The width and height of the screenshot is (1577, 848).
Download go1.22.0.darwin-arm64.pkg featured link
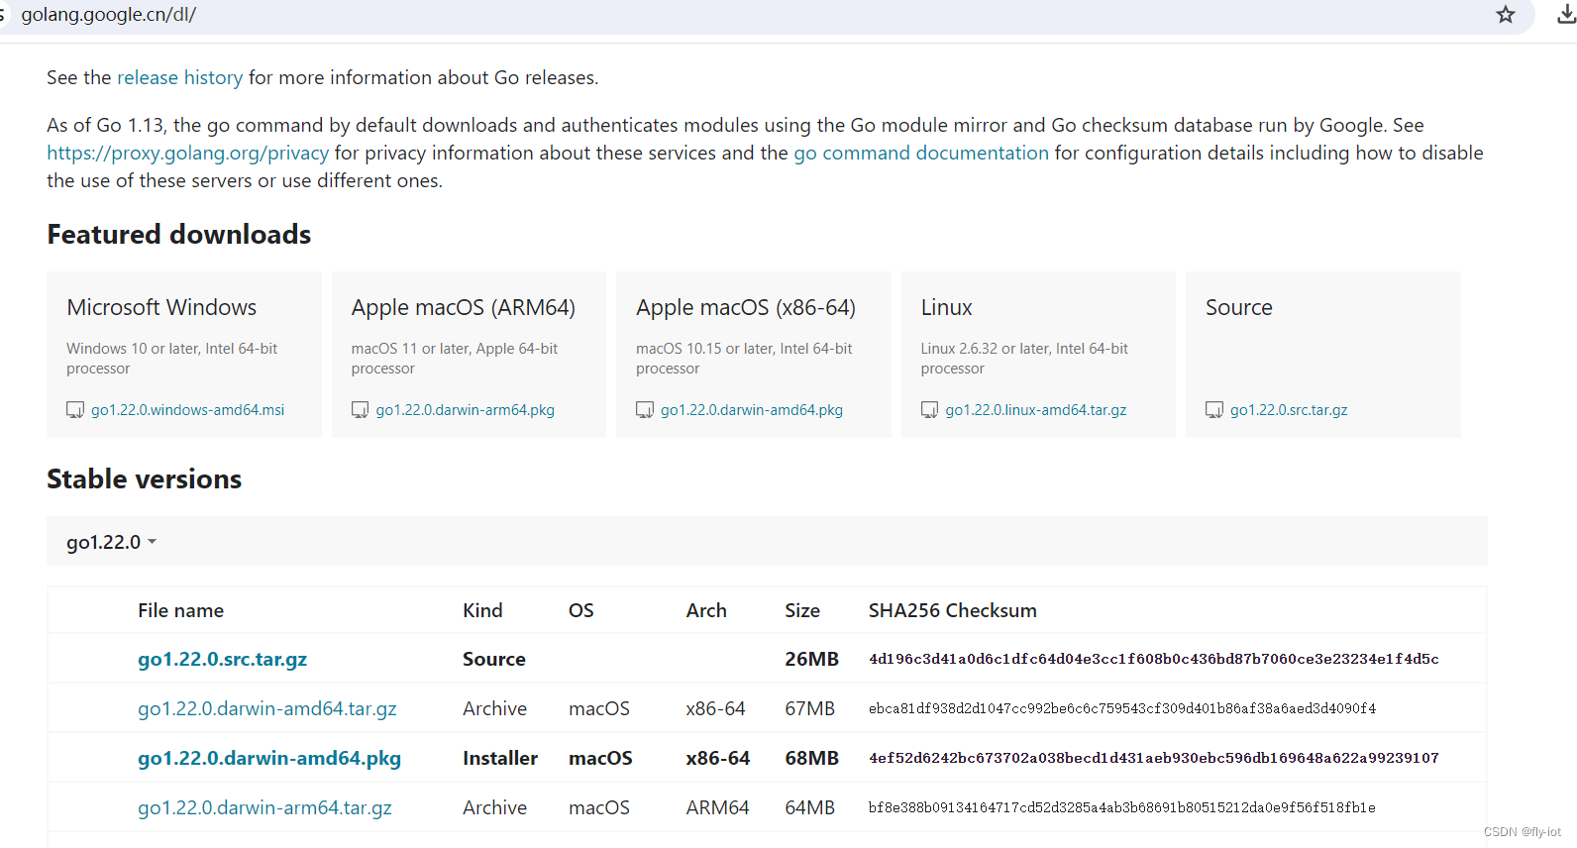point(465,410)
